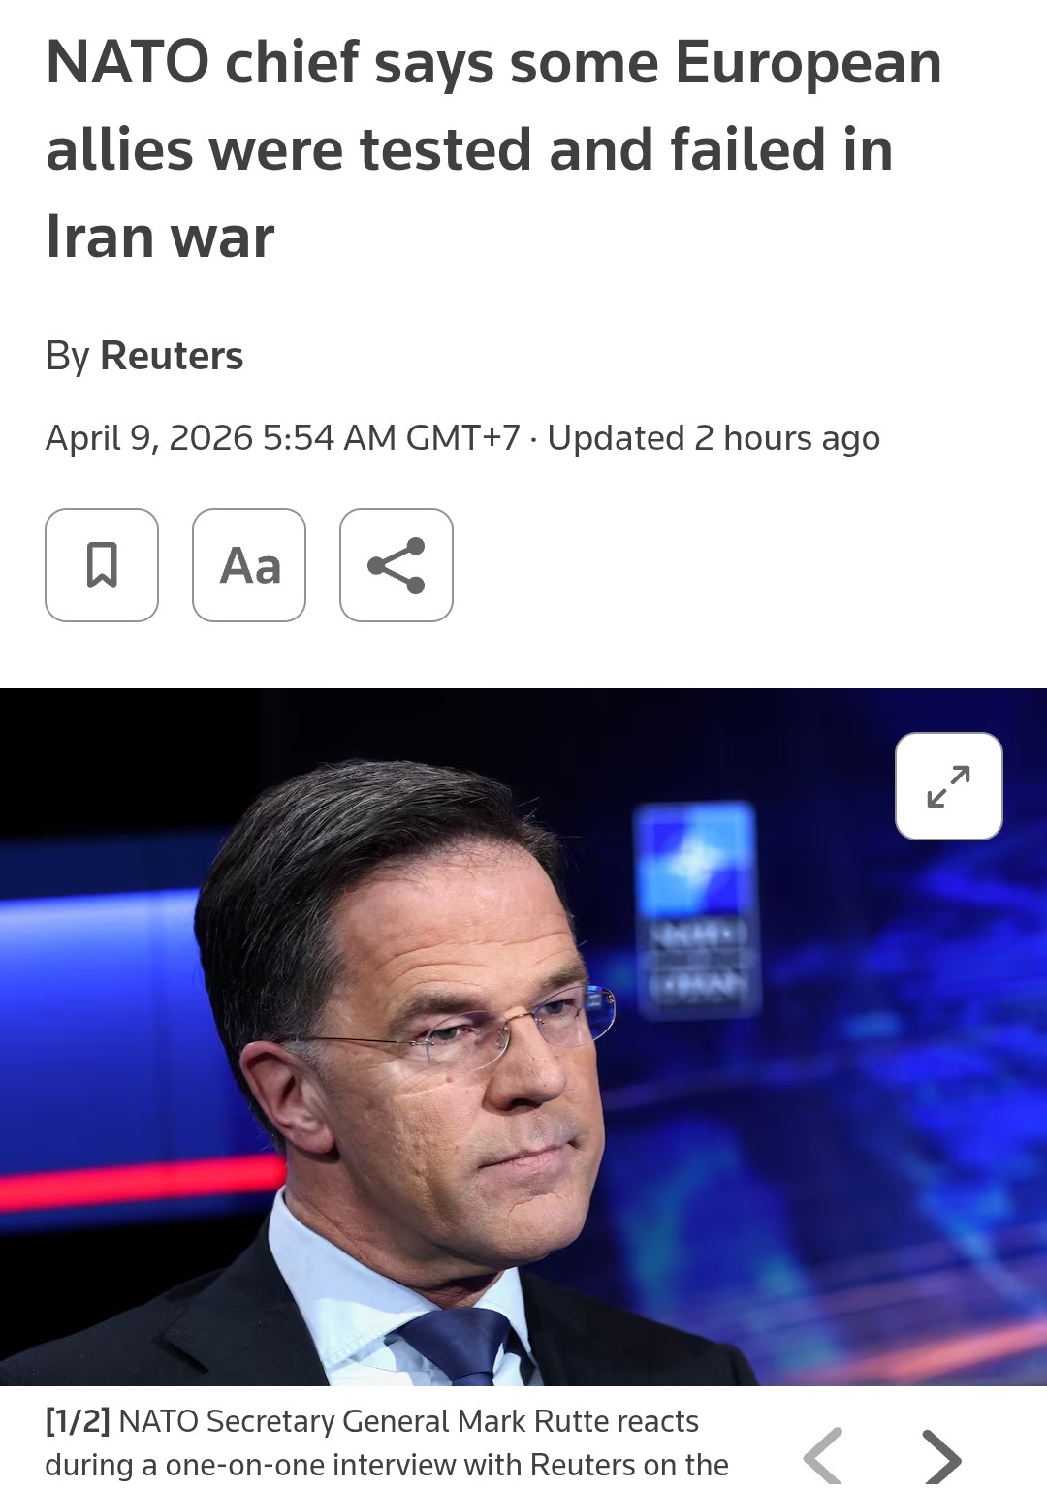Go back to the previous gallery photo

pos(824,1457)
